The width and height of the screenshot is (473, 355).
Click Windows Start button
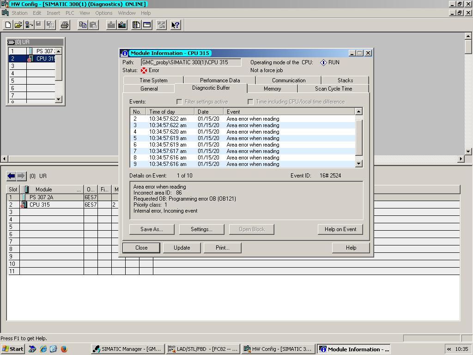coord(12,349)
